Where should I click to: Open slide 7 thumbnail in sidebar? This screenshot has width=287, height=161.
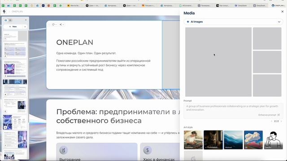point(15,140)
